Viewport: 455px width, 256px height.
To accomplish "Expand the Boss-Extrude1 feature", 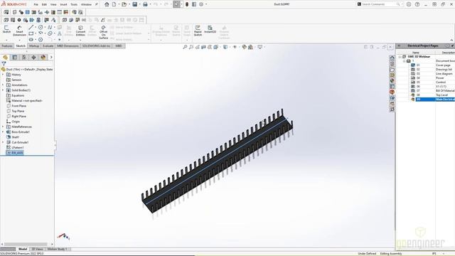I will click(3, 132).
